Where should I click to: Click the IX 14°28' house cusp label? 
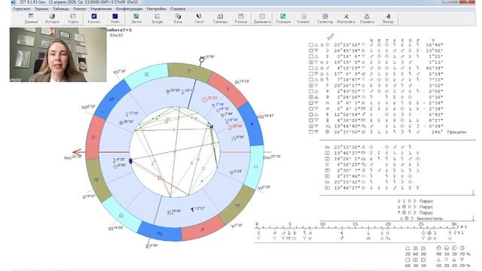[242, 82]
